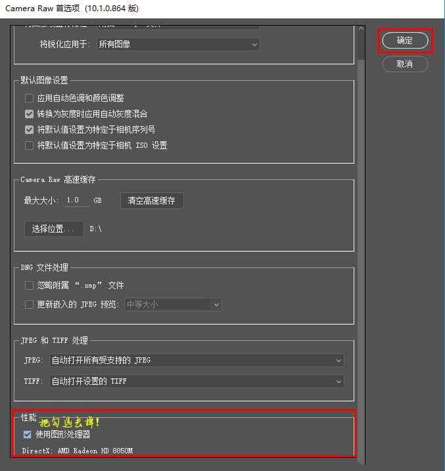Click the D:\ cache path text
Screen dimensions: 445x471
[x=95, y=229]
